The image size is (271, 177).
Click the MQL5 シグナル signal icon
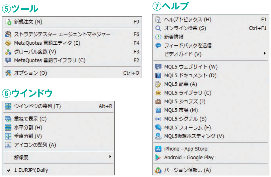tap(158, 119)
